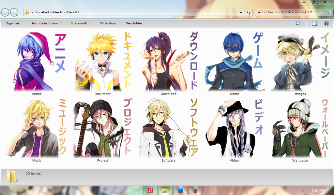
Task: Click the Video folder label
Action: click(x=234, y=161)
